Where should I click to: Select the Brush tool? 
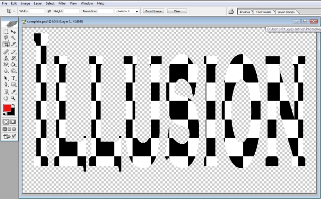[13, 52]
